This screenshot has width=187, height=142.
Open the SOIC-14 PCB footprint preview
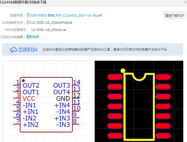coord(139,101)
